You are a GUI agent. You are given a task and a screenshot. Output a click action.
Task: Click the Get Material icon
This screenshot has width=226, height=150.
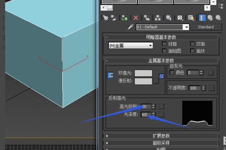coord(106,18)
